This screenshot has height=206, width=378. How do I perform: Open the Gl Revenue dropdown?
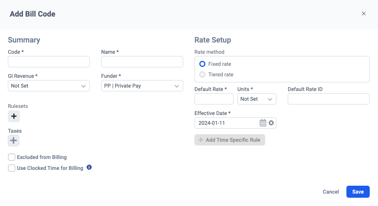(49, 86)
